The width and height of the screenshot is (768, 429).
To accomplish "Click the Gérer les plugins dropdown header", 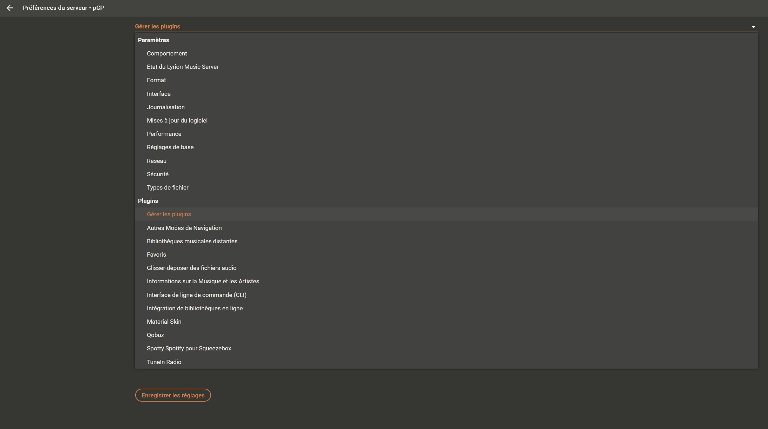I will tap(158, 26).
